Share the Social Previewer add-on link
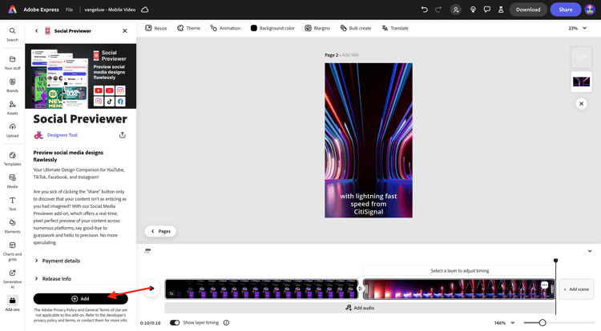 click(x=123, y=135)
